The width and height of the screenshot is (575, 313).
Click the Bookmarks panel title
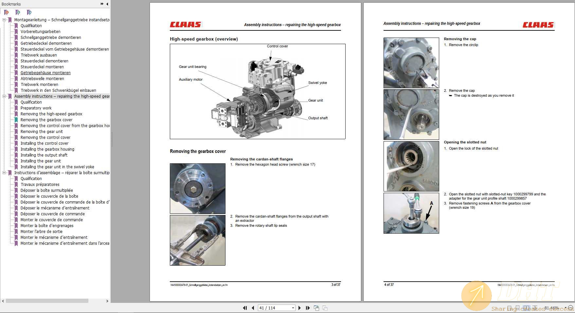(x=11, y=4)
